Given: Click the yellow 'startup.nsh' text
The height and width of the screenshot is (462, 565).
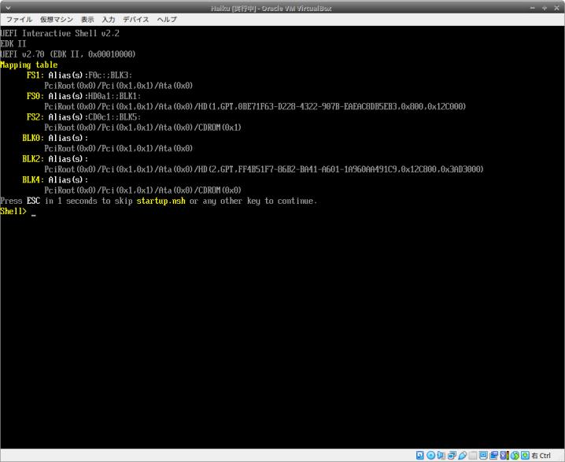Looking at the screenshot, I should [x=161, y=201].
